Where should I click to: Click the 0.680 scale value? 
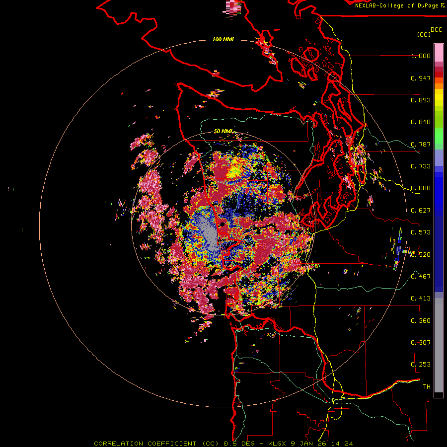pos(421,188)
